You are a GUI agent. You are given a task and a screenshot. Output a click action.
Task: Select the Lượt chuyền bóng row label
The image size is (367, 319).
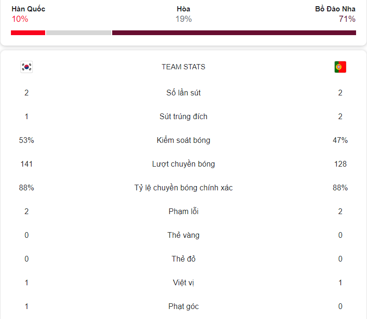(x=183, y=164)
